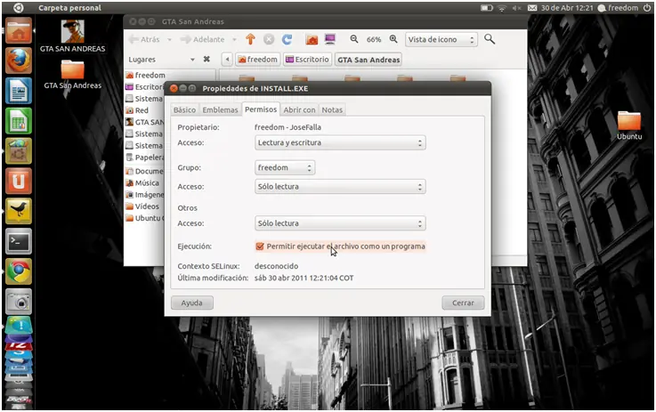Viewport: 656px width, 412px height.
Task: Click the path bar left scroll arrow
Action: point(227,60)
